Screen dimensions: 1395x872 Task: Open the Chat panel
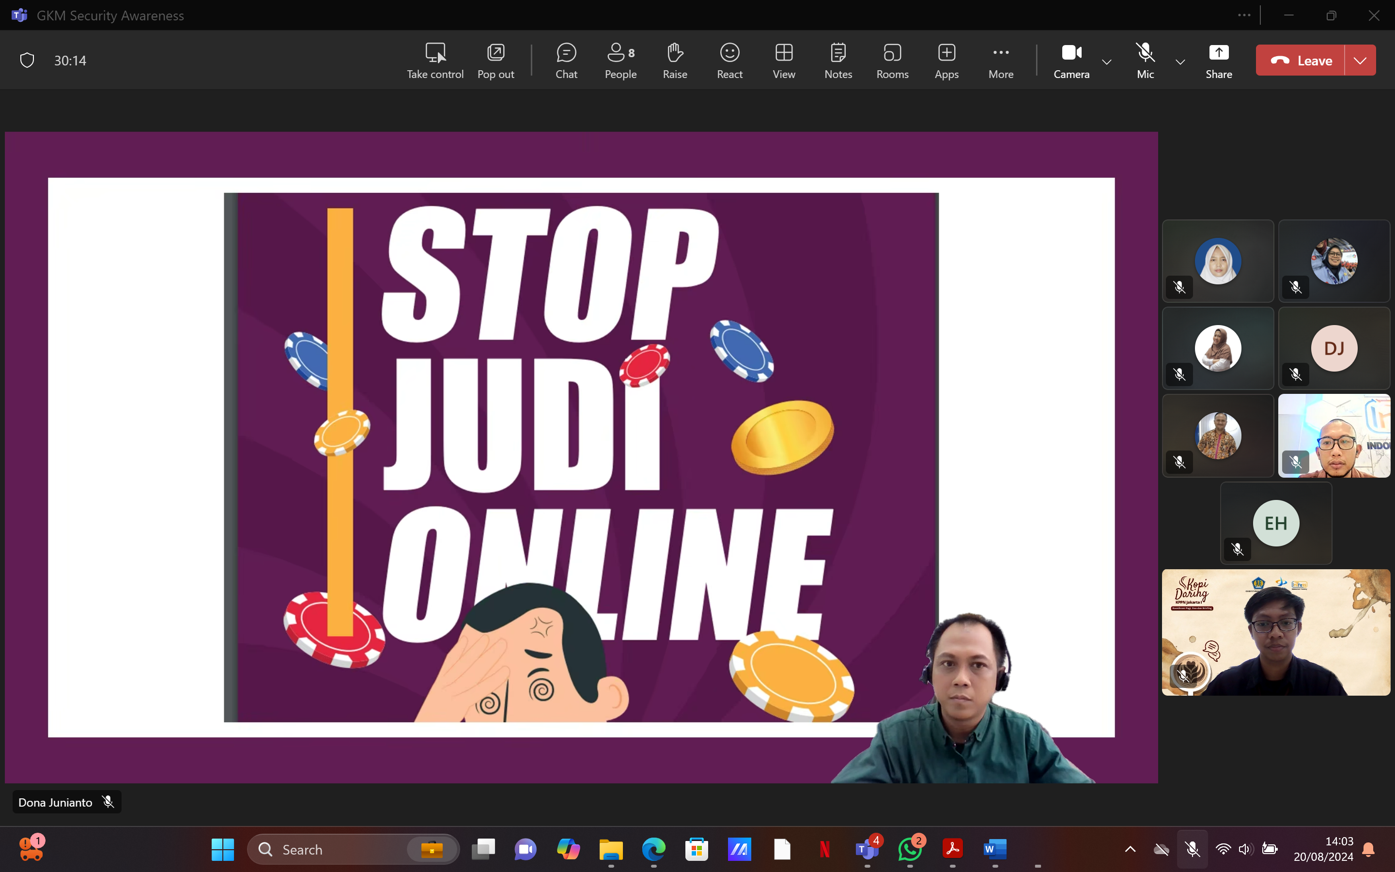pos(566,60)
